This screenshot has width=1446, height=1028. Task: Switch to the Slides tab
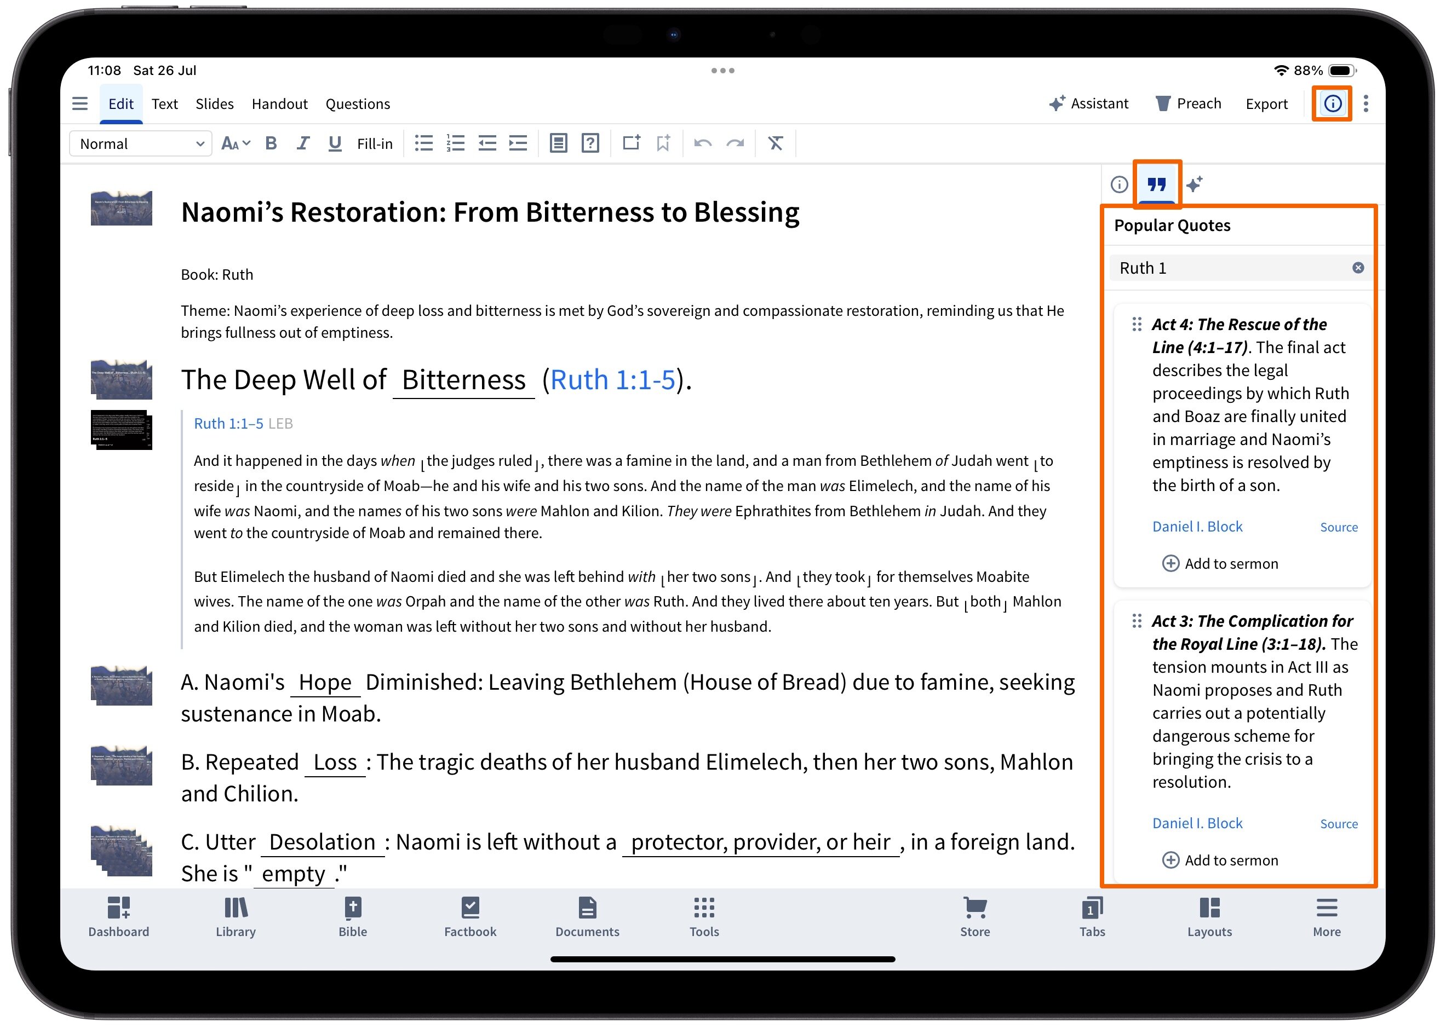tap(214, 104)
